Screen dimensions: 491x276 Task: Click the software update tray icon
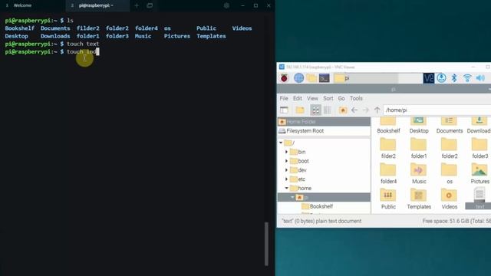441,78
